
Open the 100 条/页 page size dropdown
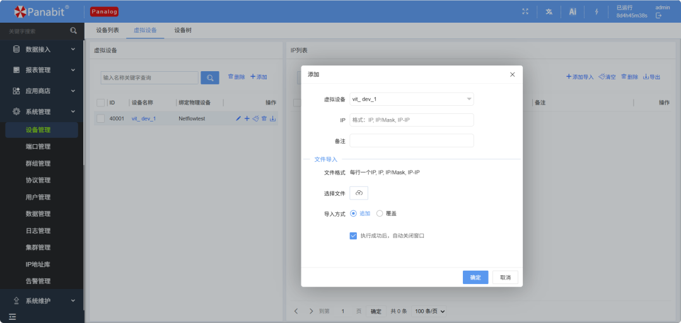pos(429,311)
